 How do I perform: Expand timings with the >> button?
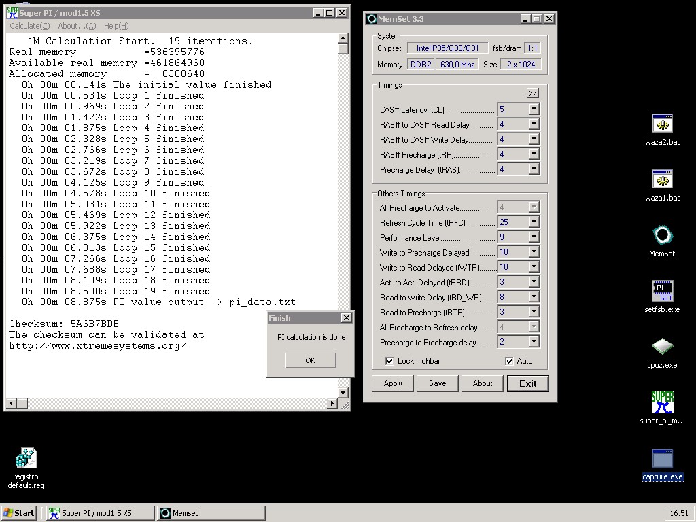(533, 93)
